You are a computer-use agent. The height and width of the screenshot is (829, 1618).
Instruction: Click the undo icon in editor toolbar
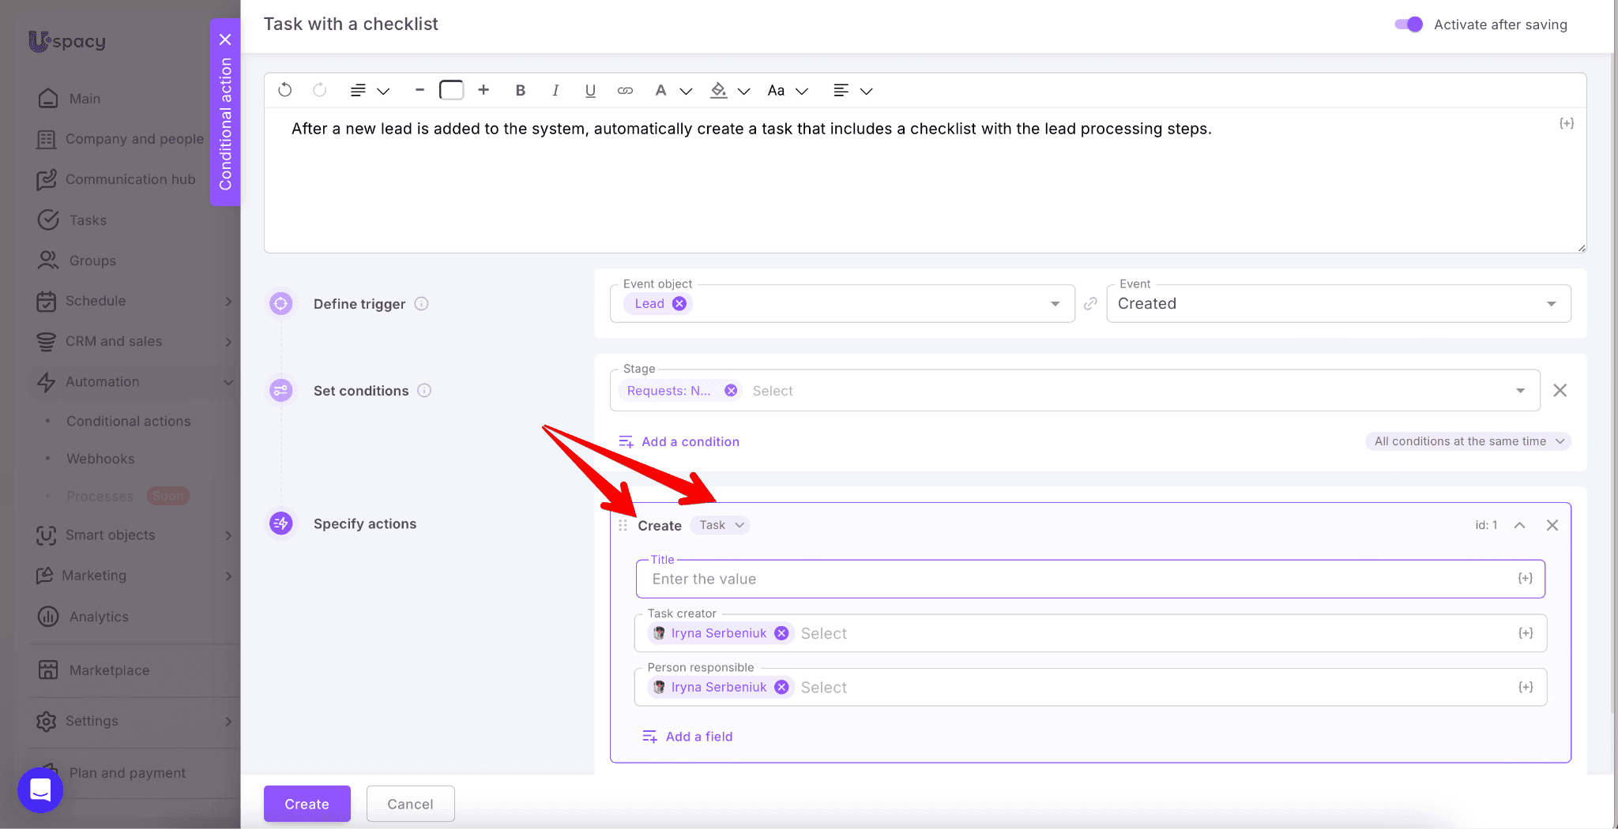[x=285, y=90]
